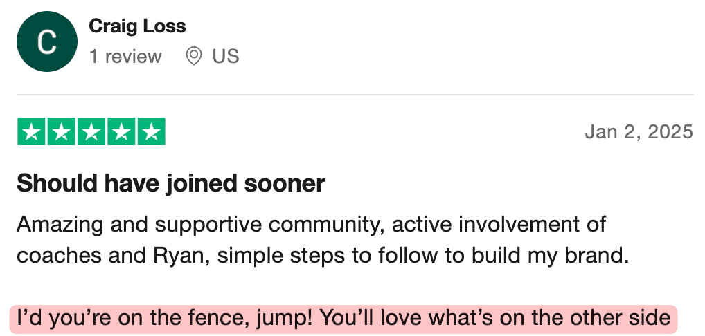Select the third green rating star

pos(91,132)
